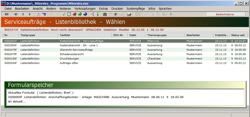Screen dimensions: 250x117
Task: Open the Systempflege menu
Action: tap(136, 9)
